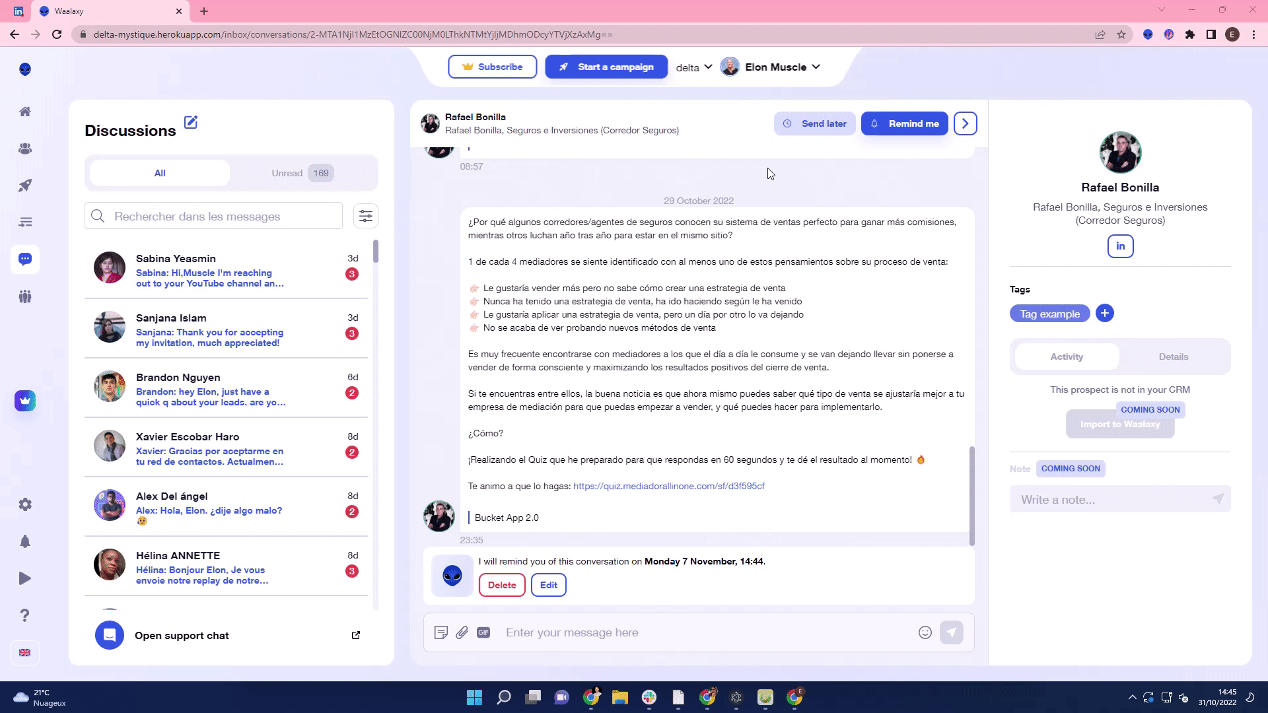This screenshot has height=713, width=1268.
Task: Open the weather widget in taskbar
Action: coord(40,697)
